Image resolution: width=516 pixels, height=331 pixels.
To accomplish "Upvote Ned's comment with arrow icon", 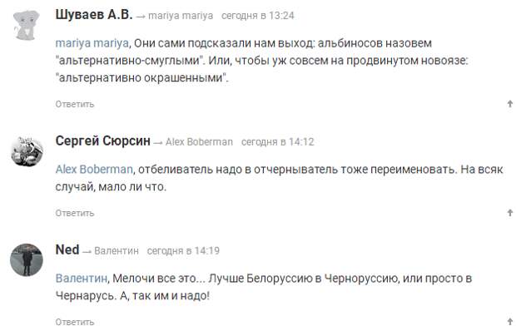I will (x=509, y=322).
